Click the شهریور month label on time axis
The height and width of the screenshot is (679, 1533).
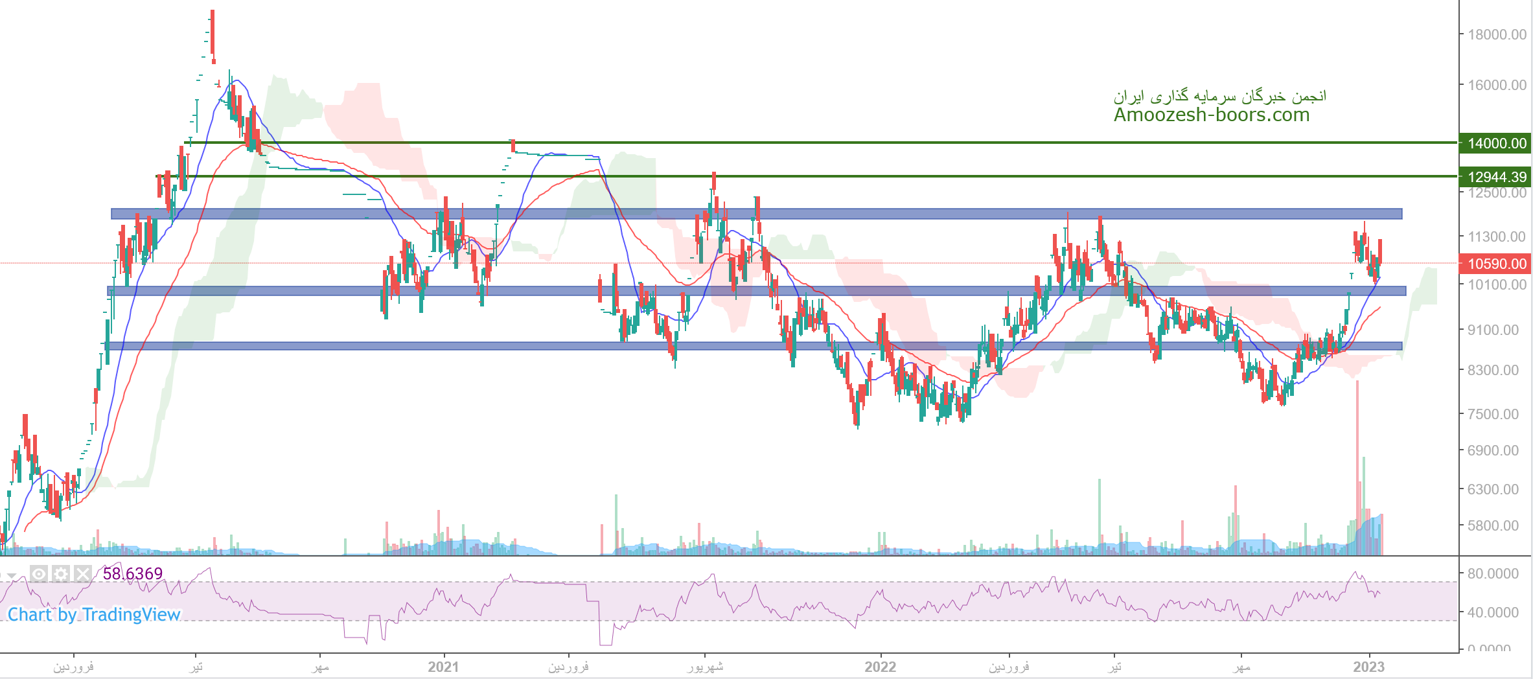click(705, 667)
